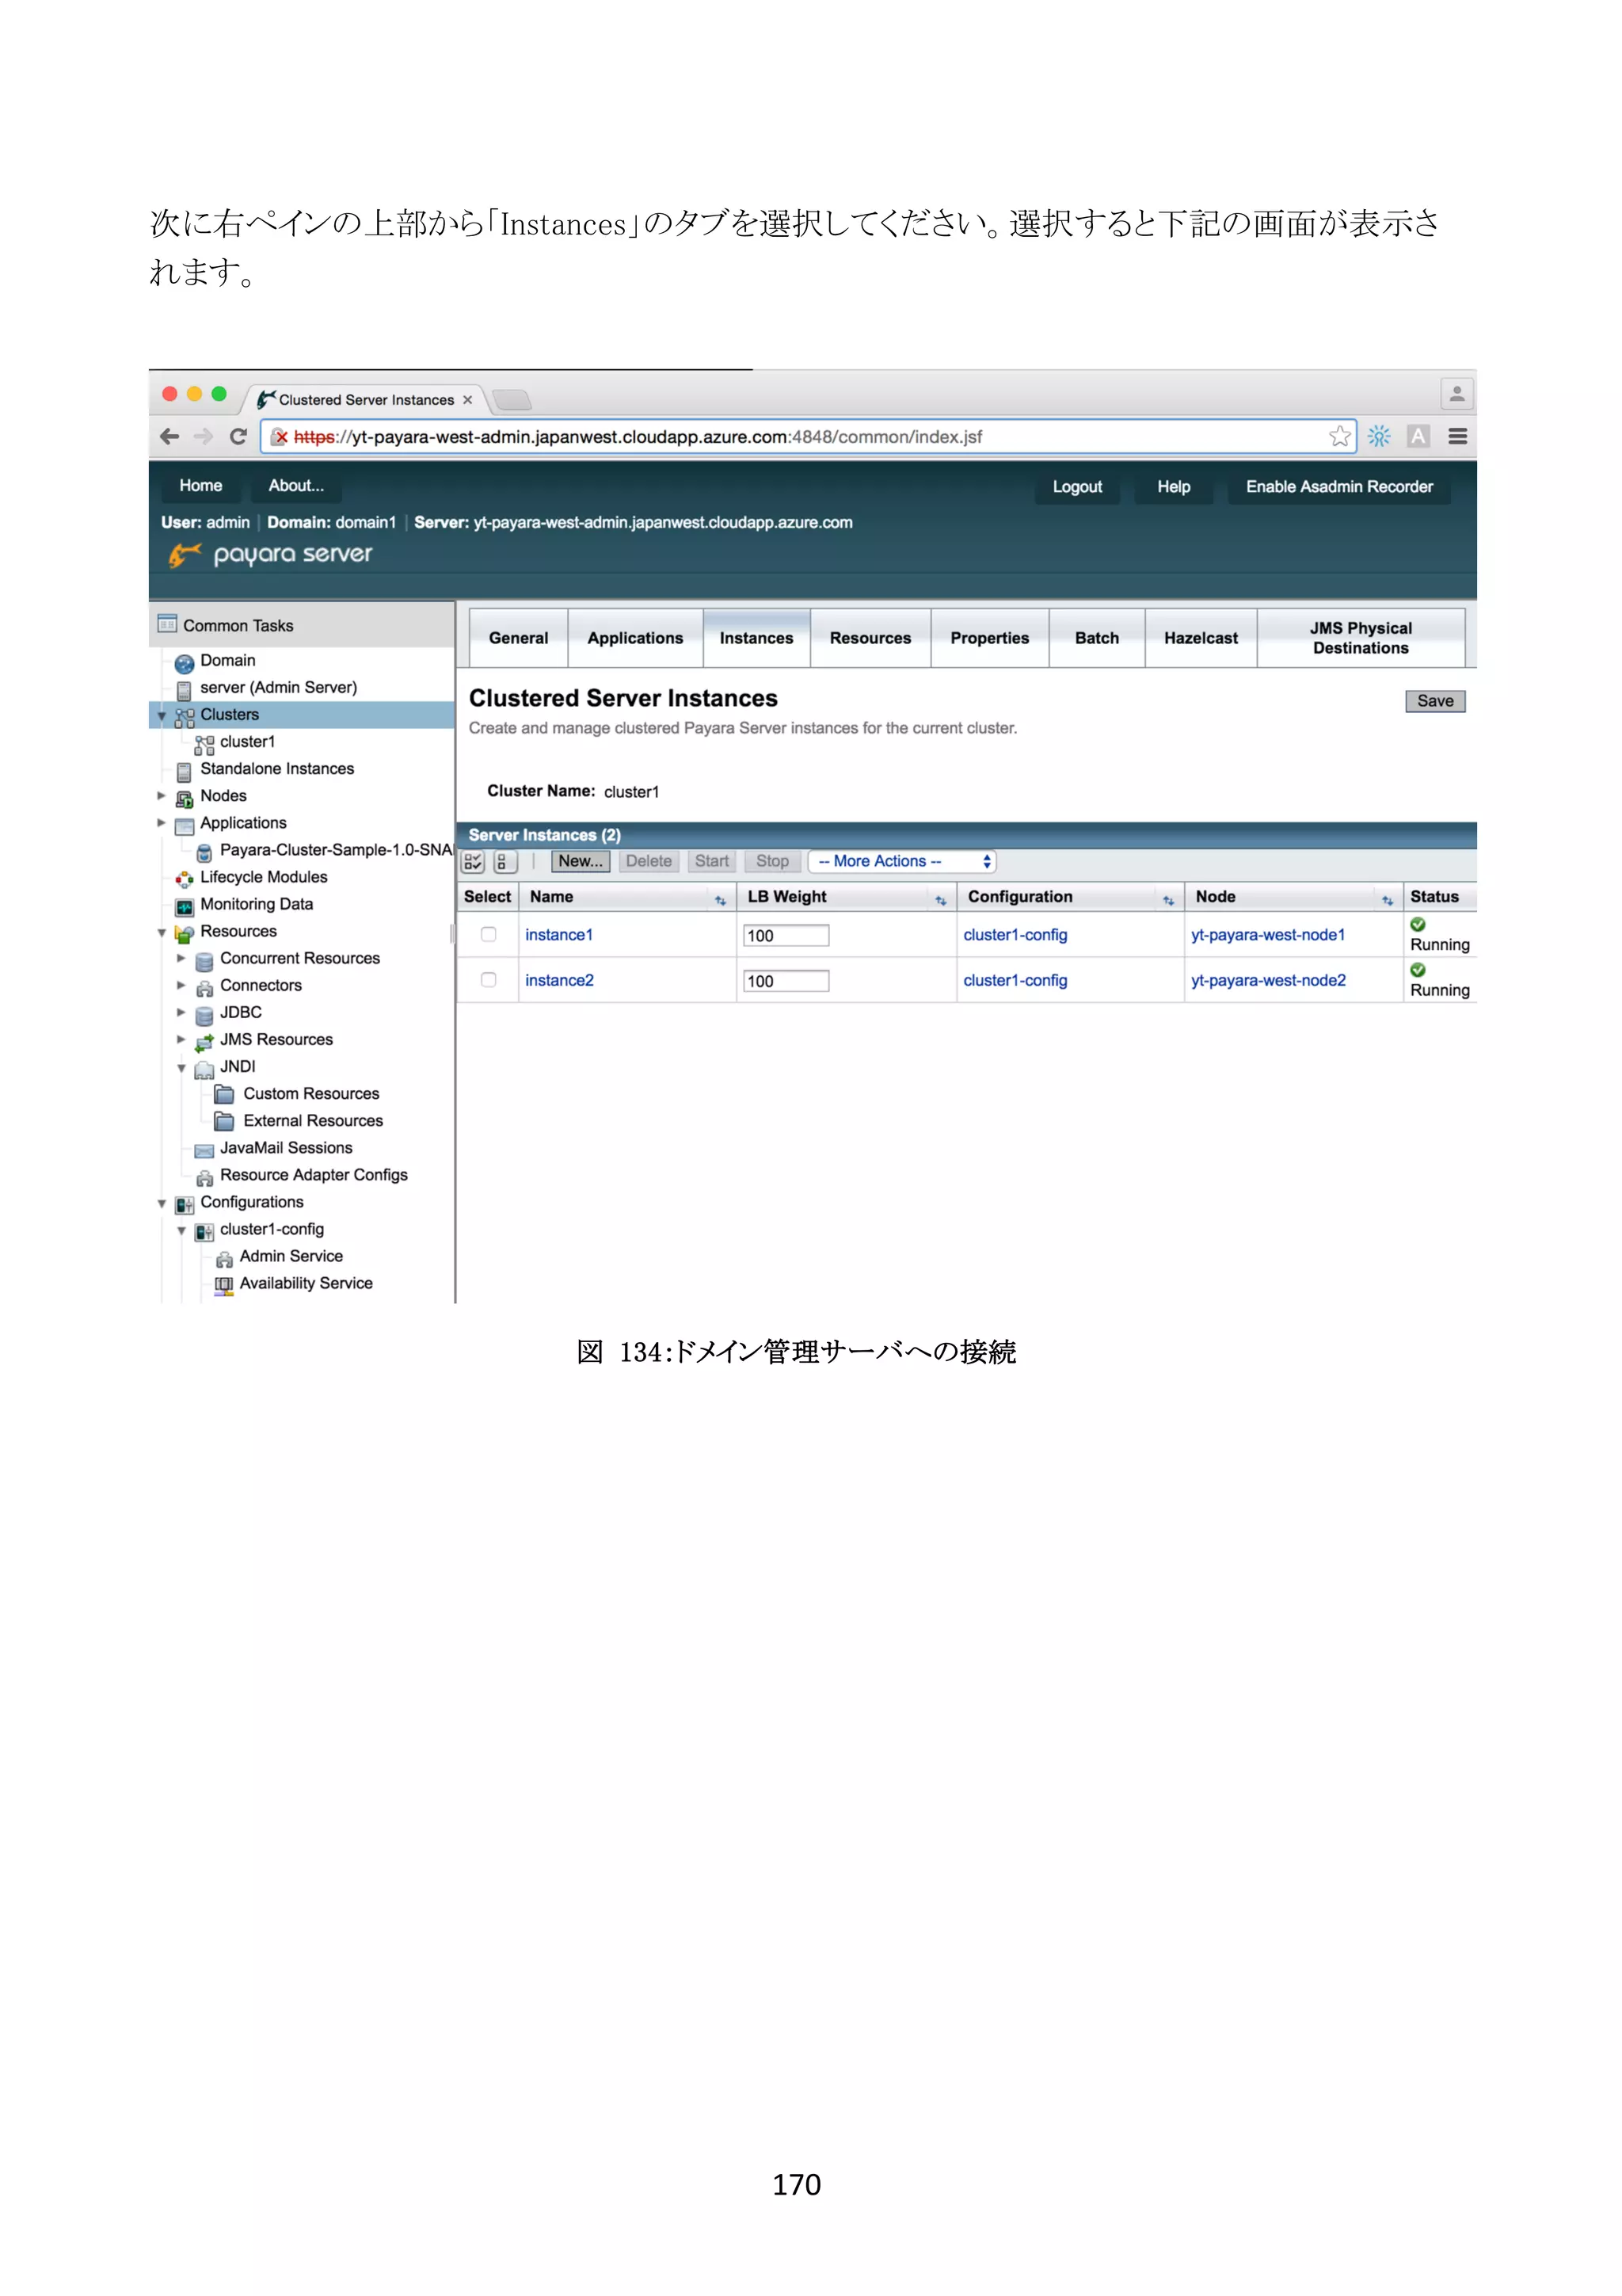The width and height of the screenshot is (1622, 2296).
Task: Check the instance1 select checkbox
Action: [489, 934]
